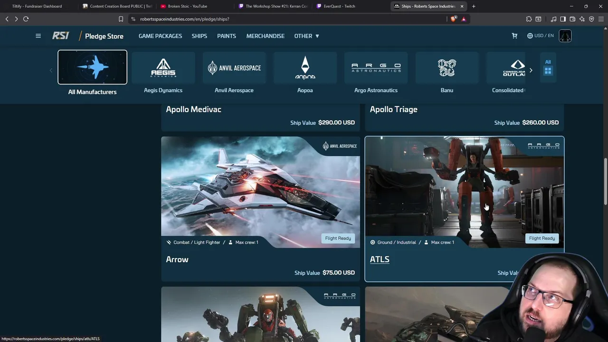This screenshot has width=608, height=342.
Task: Switch to The Workshop Show tab
Action: [x=272, y=6]
